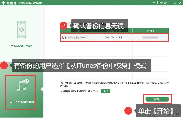Viewport: 183px width, 118px height.
Task: Click the 开始 start button
Action: tap(157, 99)
